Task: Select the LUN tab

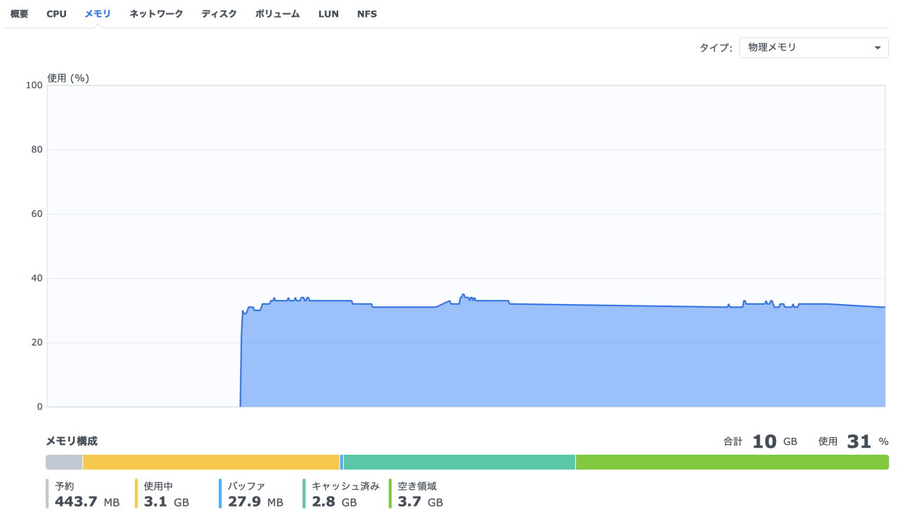Action: (328, 14)
